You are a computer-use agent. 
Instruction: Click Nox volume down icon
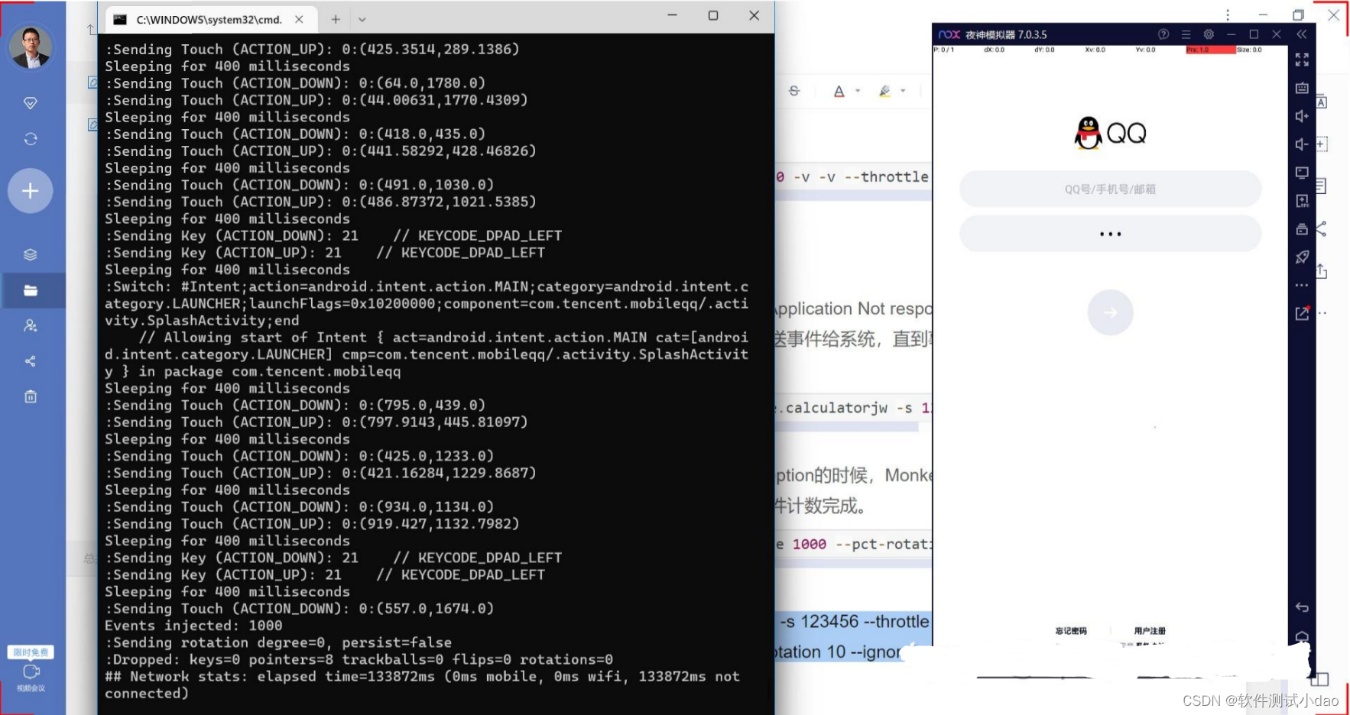pos(1302,144)
